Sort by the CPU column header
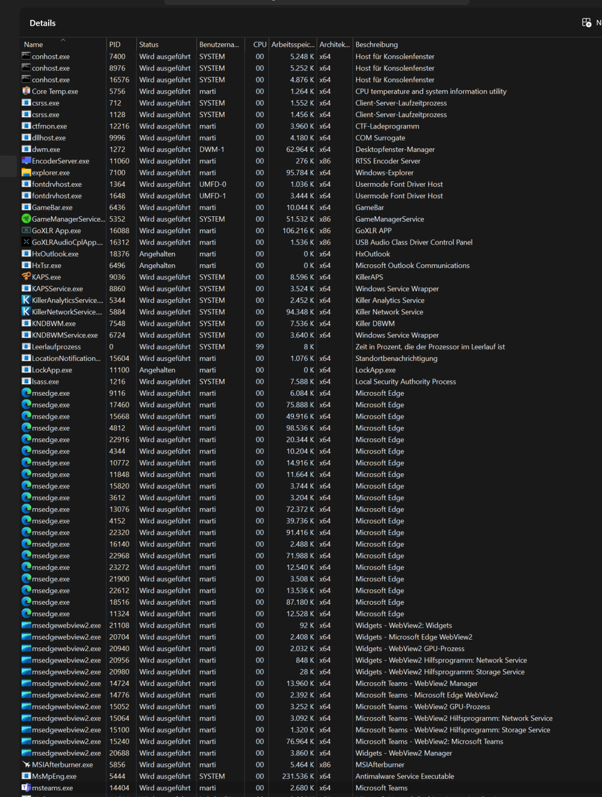 [x=257, y=44]
